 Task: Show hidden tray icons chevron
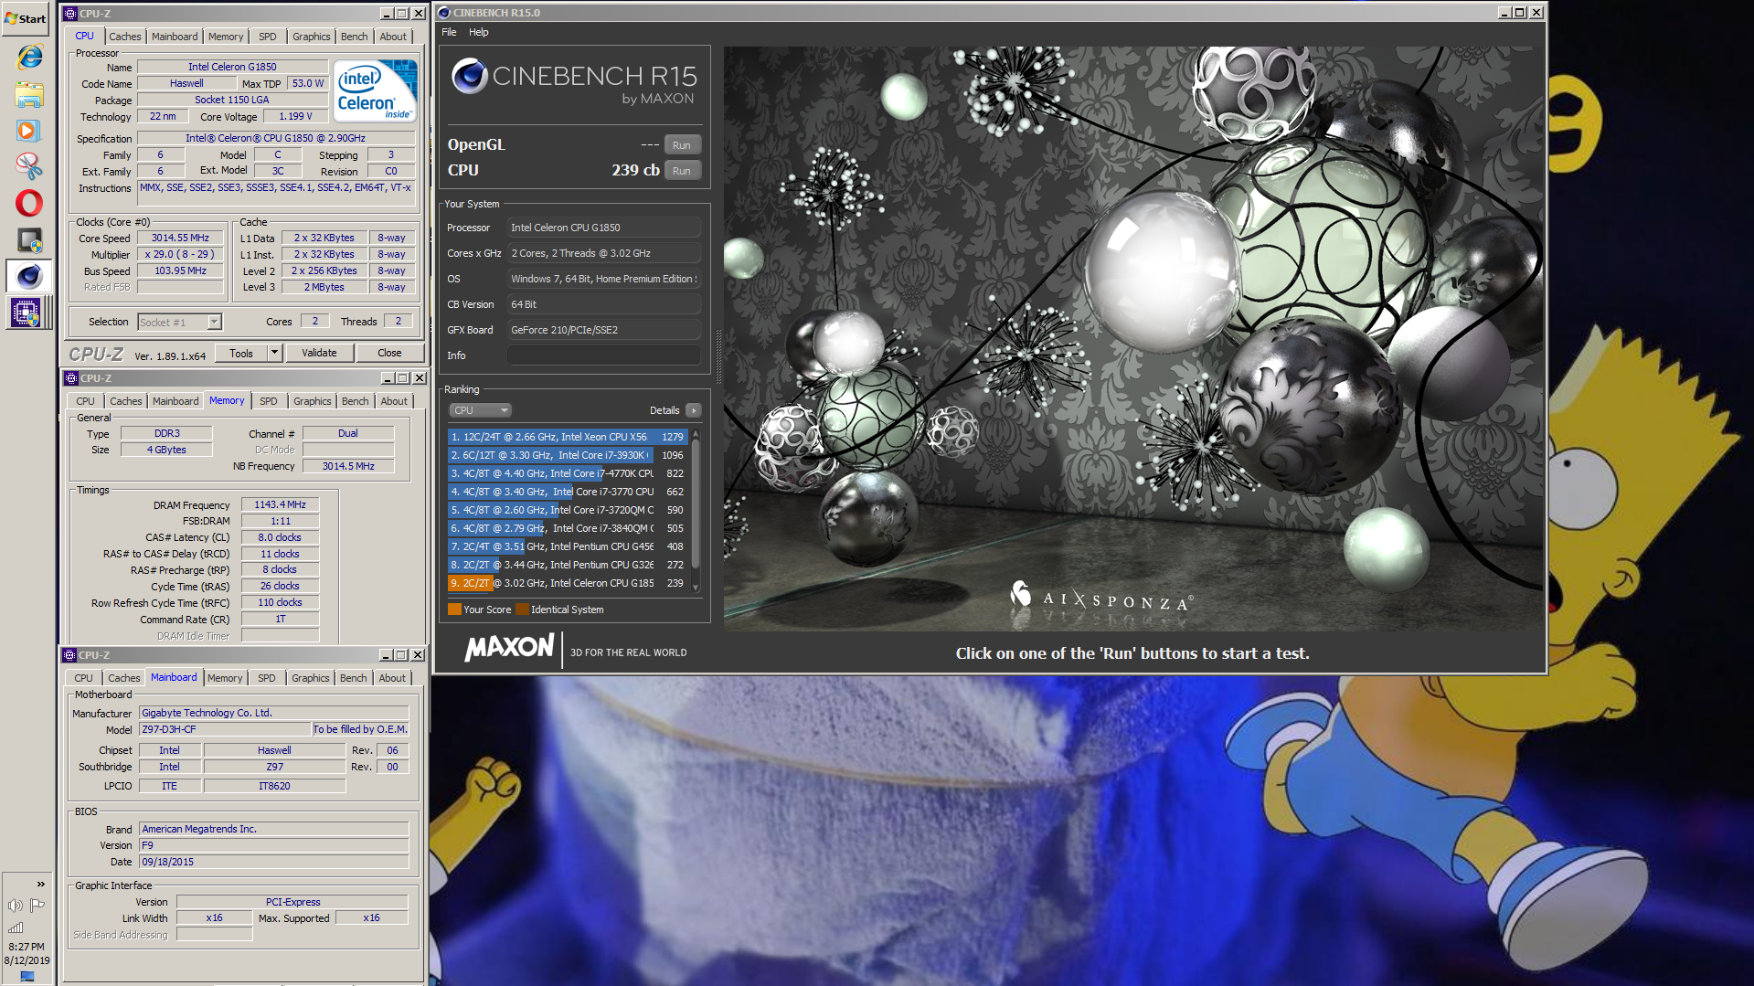[40, 884]
